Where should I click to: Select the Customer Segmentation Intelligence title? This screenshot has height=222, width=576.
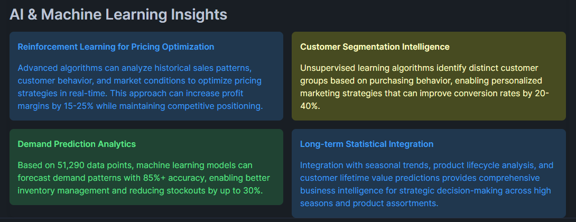pyautogui.click(x=375, y=47)
